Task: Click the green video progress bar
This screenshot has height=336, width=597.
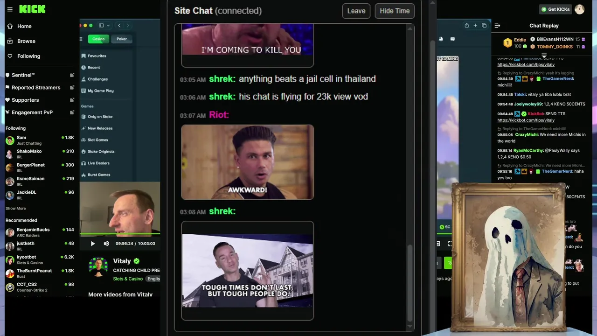Action: coord(120,233)
